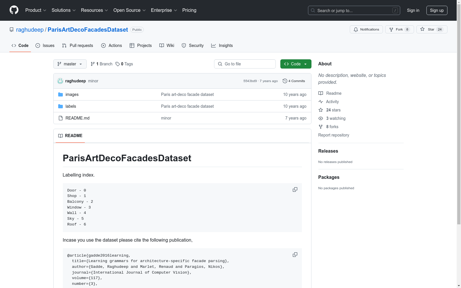Open the Projects tab
This screenshot has height=288, width=461.
point(141,46)
